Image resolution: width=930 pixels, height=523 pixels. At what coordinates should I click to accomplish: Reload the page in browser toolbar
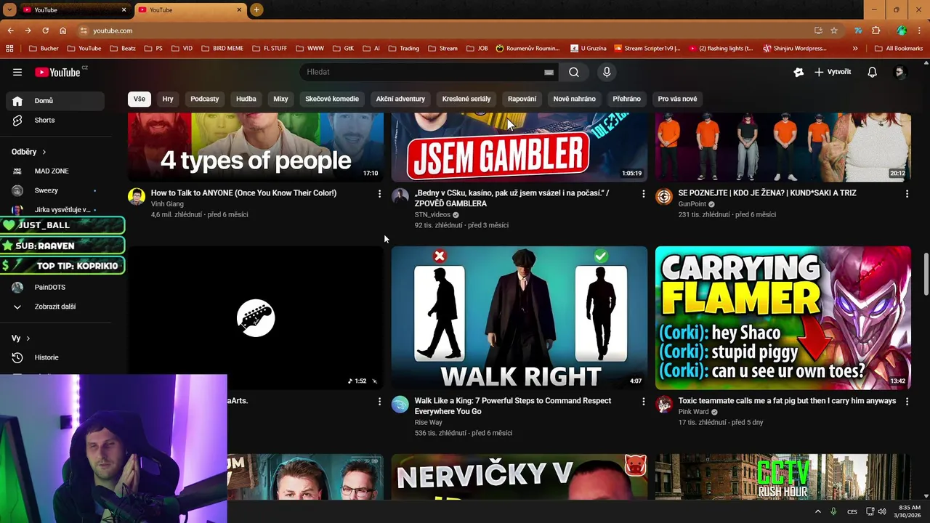[x=45, y=31]
